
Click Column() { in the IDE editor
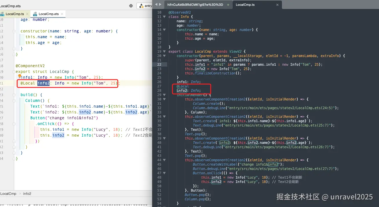click(37, 100)
